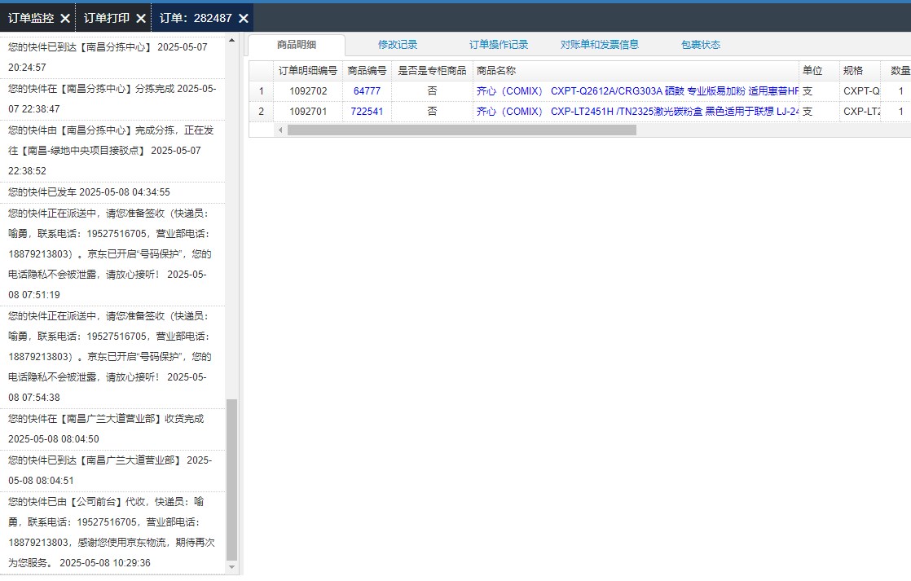Click the table's left horizontal scroll arrow

click(280, 130)
